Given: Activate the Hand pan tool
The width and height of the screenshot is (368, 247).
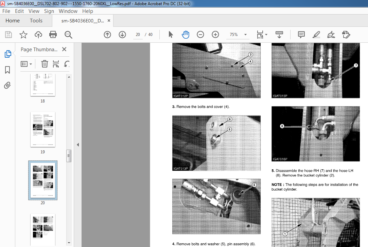Looking at the screenshot, I should (x=186, y=35).
